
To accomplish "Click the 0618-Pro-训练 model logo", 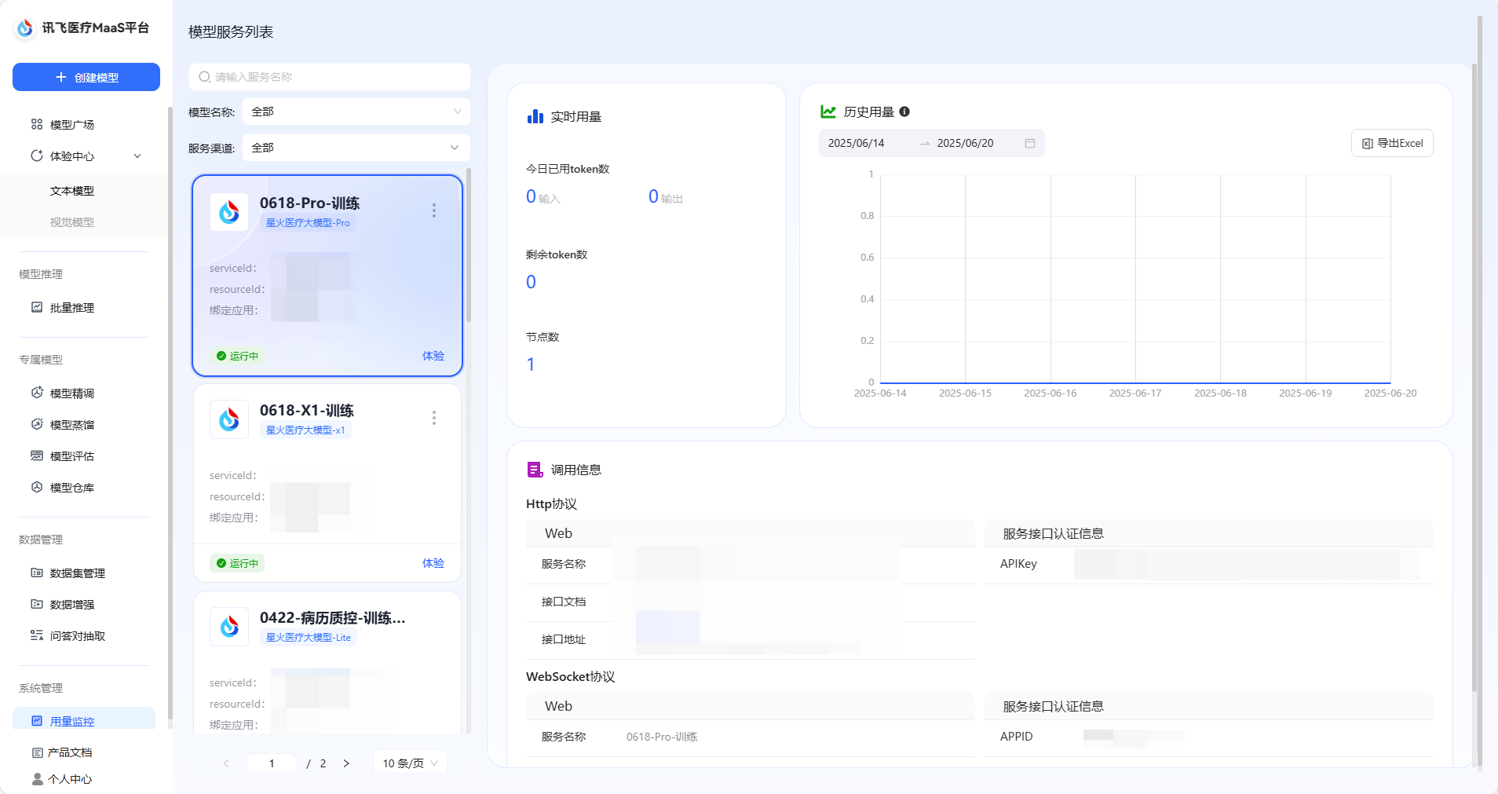I will click(x=229, y=212).
